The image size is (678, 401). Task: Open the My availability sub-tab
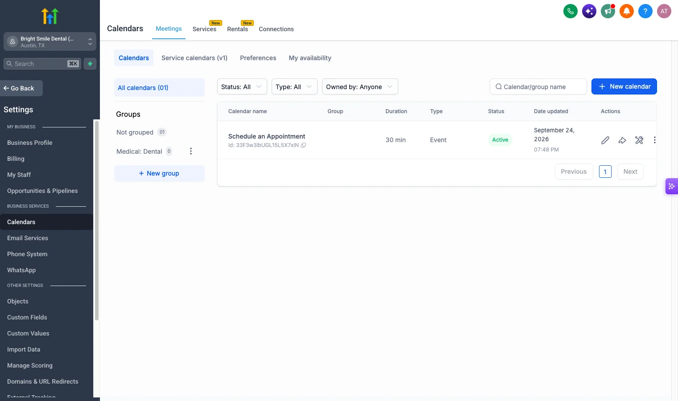click(x=310, y=58)
